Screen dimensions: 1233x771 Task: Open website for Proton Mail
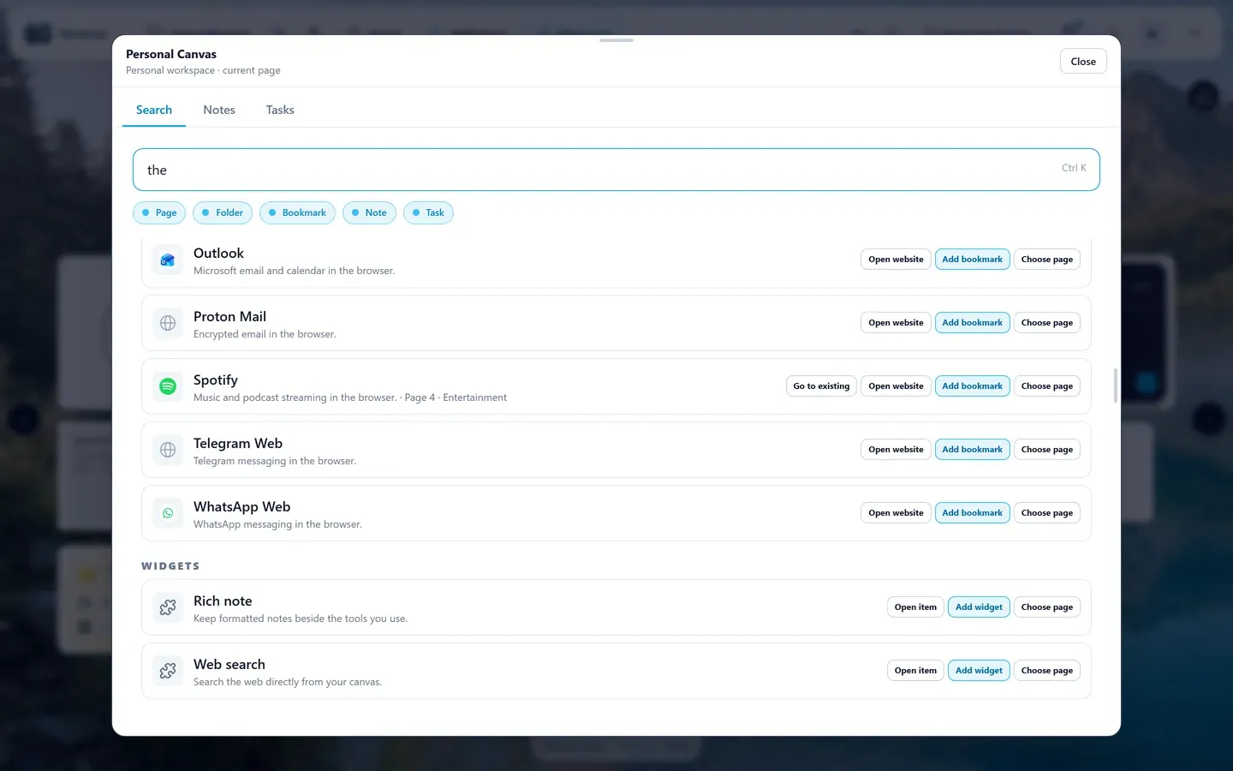[x=896, y=323]
